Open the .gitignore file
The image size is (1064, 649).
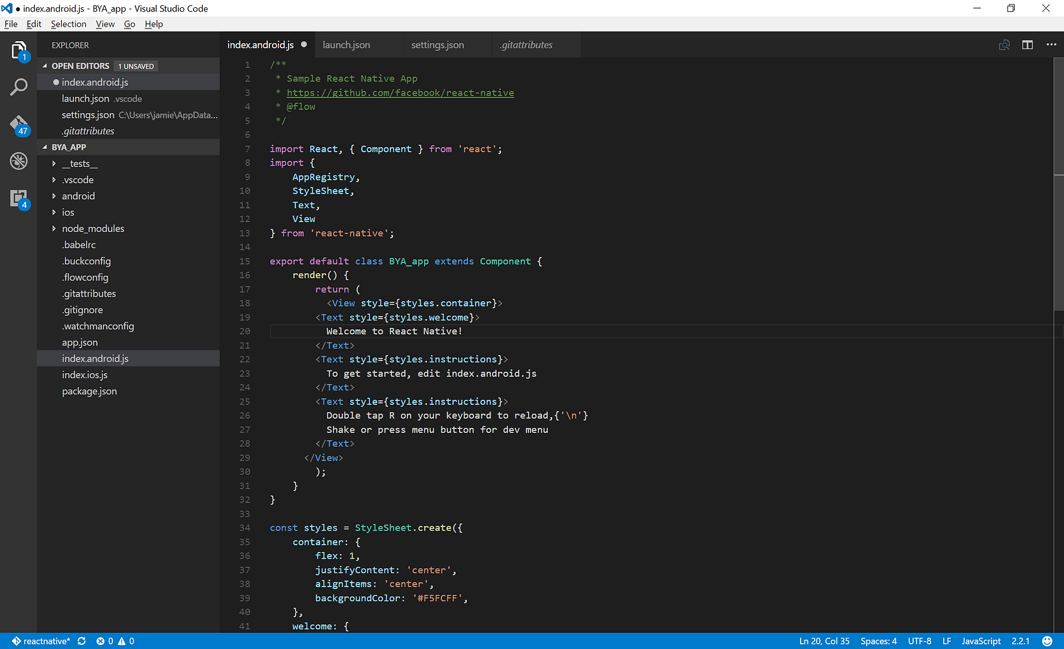click(x=128, y=310)
